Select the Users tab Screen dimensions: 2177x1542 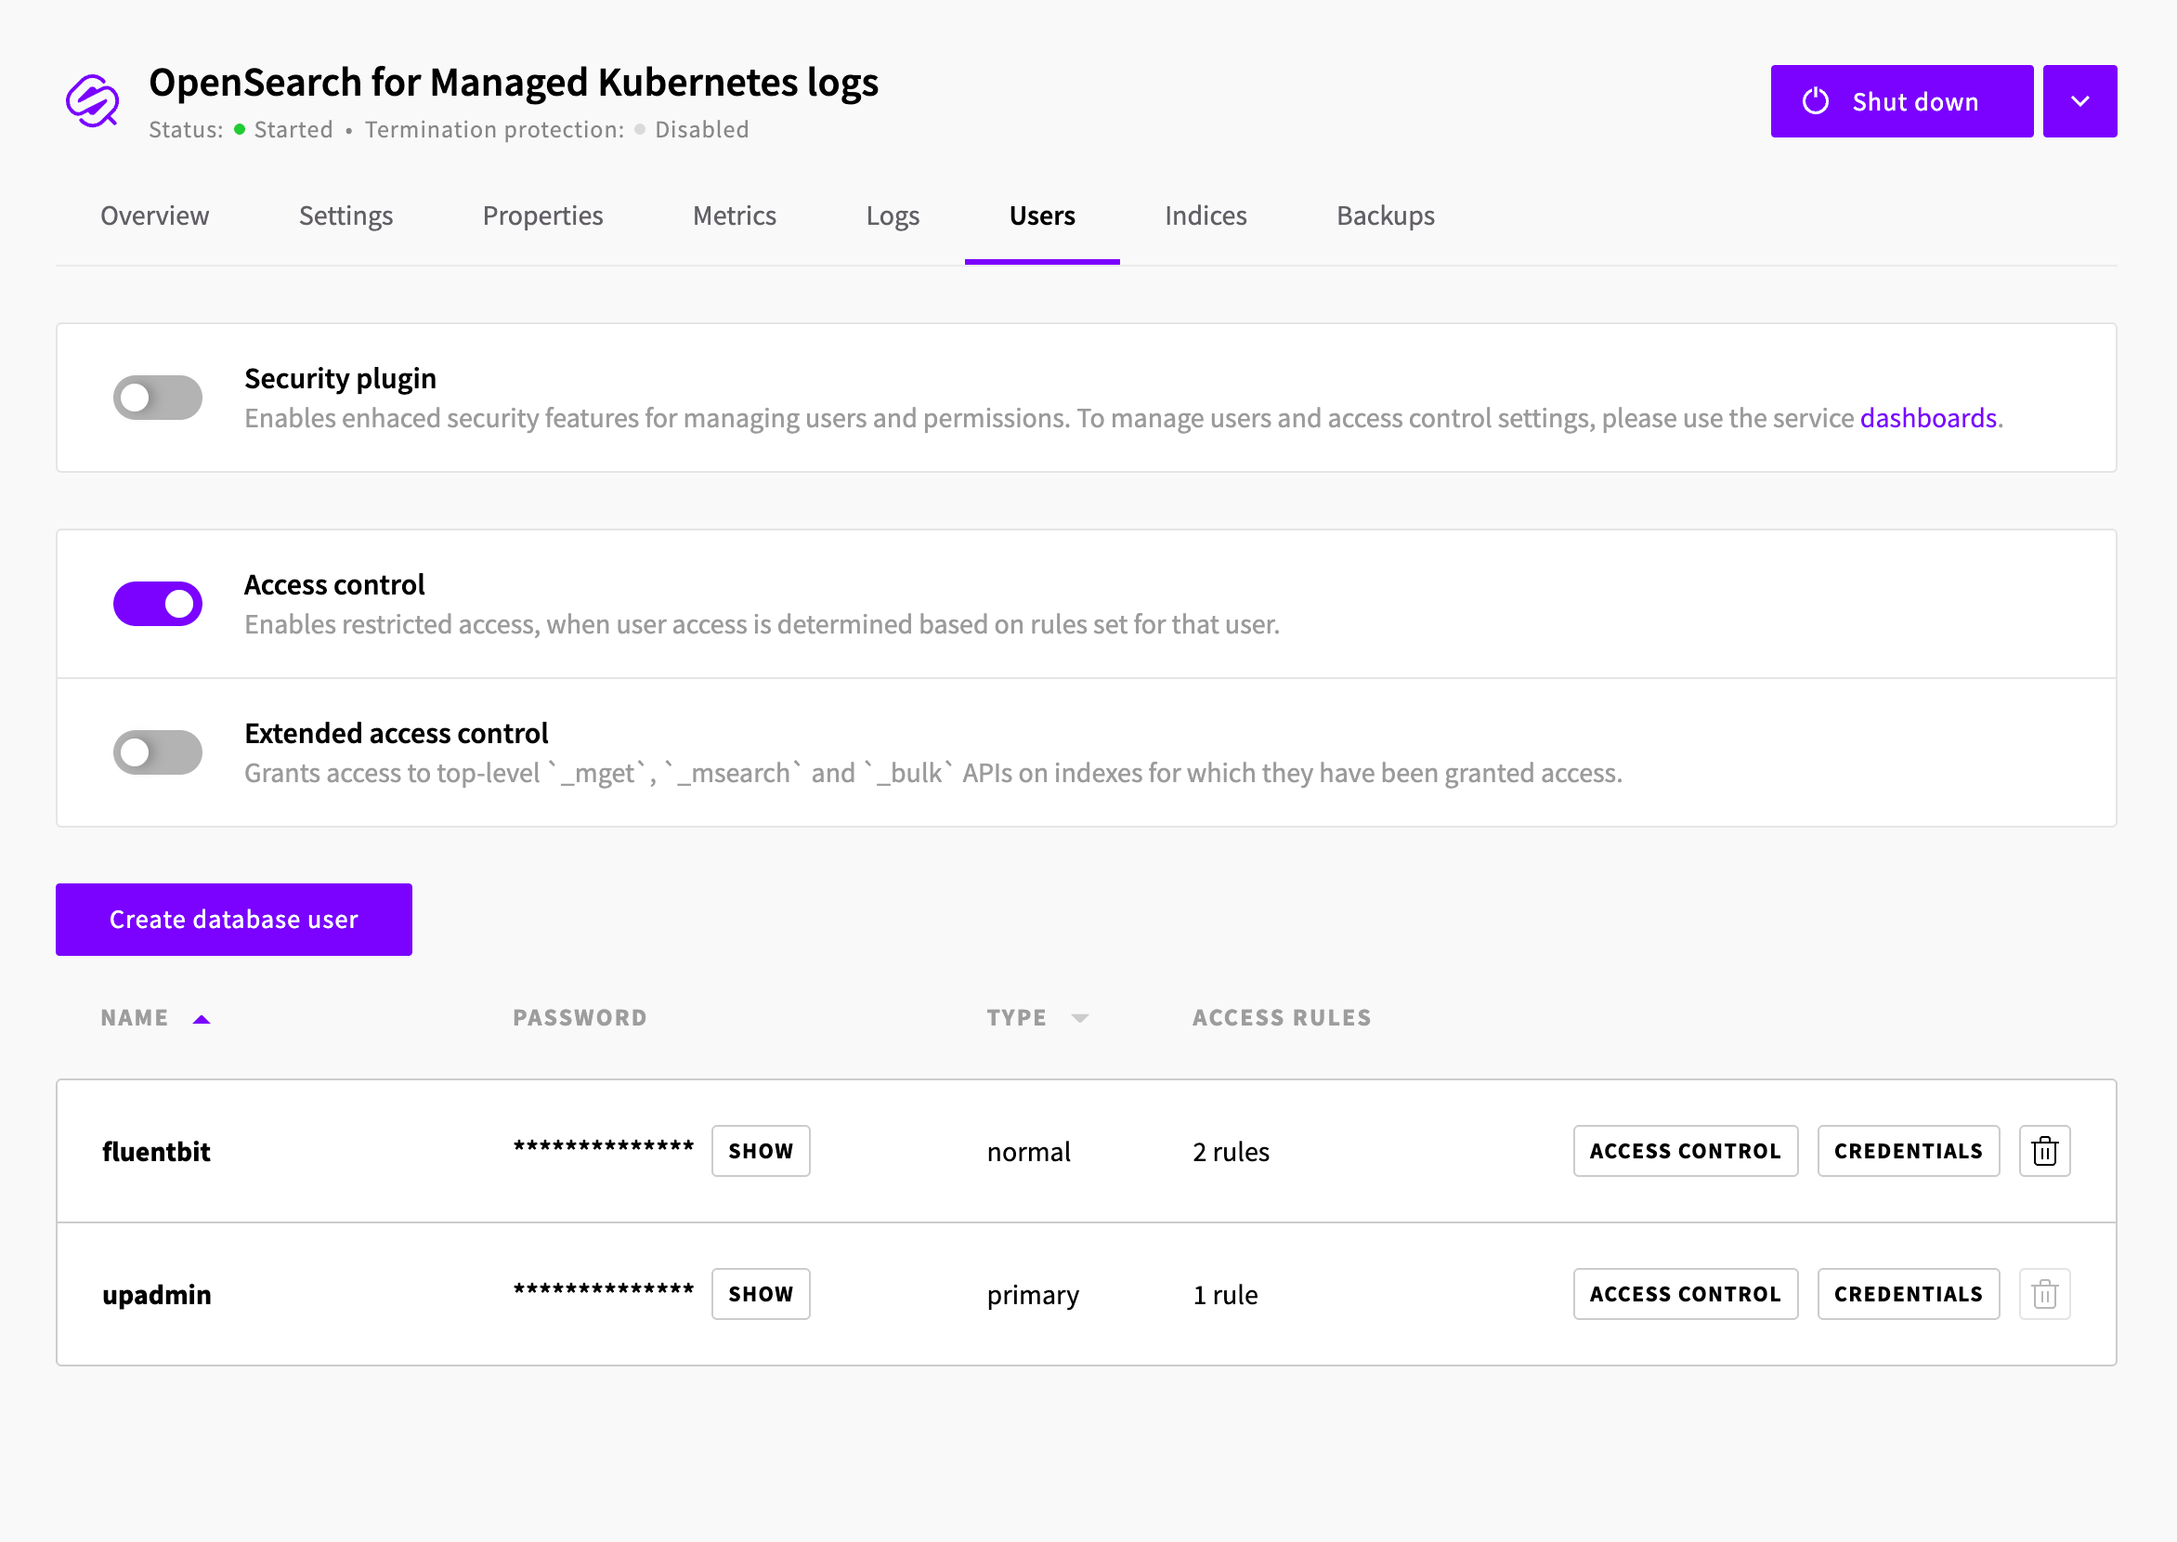point(1042,216)
